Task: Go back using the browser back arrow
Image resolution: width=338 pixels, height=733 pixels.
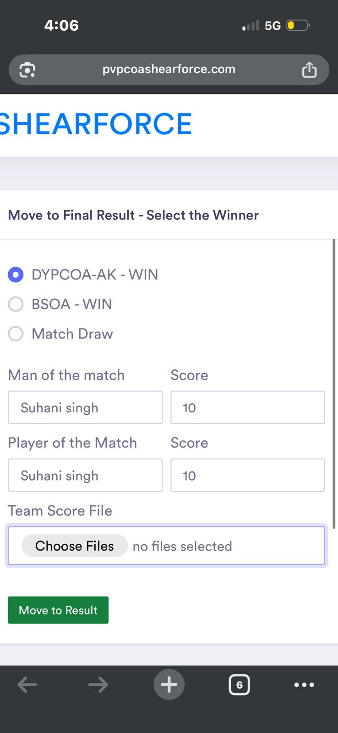Action: coord(27,685)
